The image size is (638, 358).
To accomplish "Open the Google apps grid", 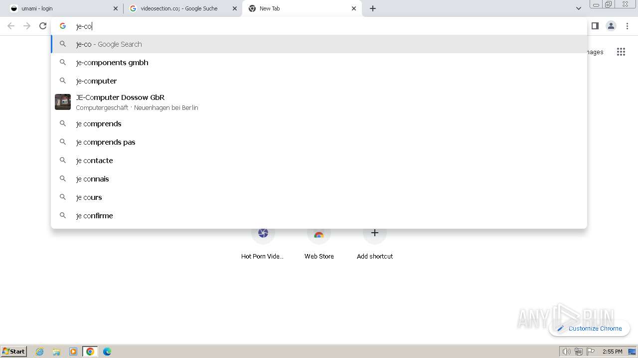I will click(621, 52).
